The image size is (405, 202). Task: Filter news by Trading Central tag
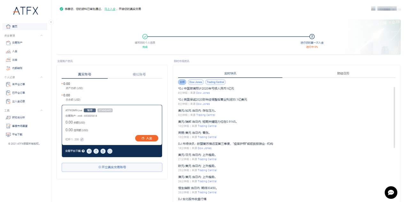click(215, 82)
